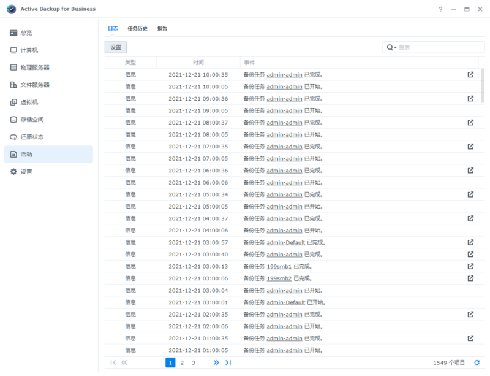Click the log list vertical scrollbar
Screen dimensions: 490x376
[x=483, y=86]
